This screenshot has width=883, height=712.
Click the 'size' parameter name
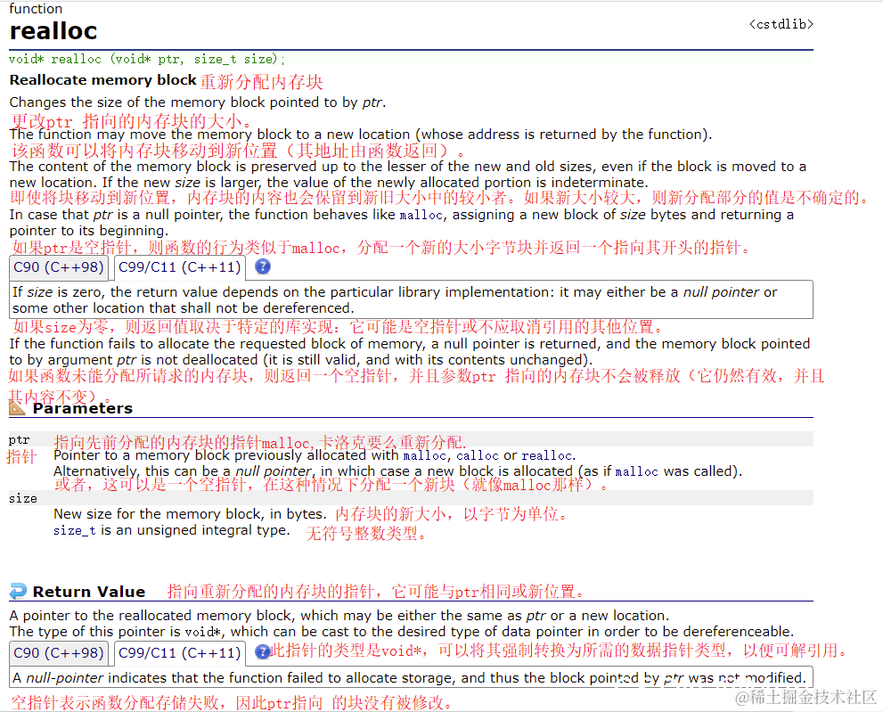(23, 498)
